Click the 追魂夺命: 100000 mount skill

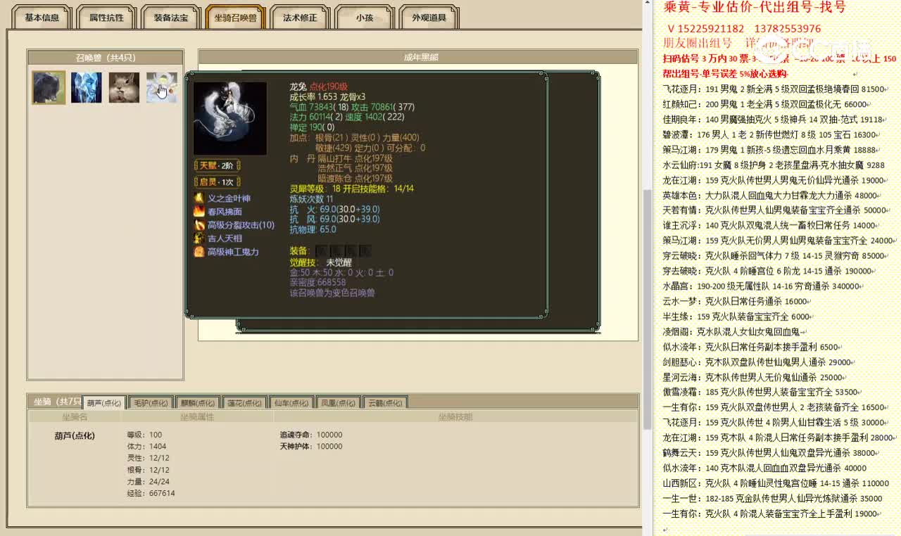pyautogui.click(x=311, y=435)
